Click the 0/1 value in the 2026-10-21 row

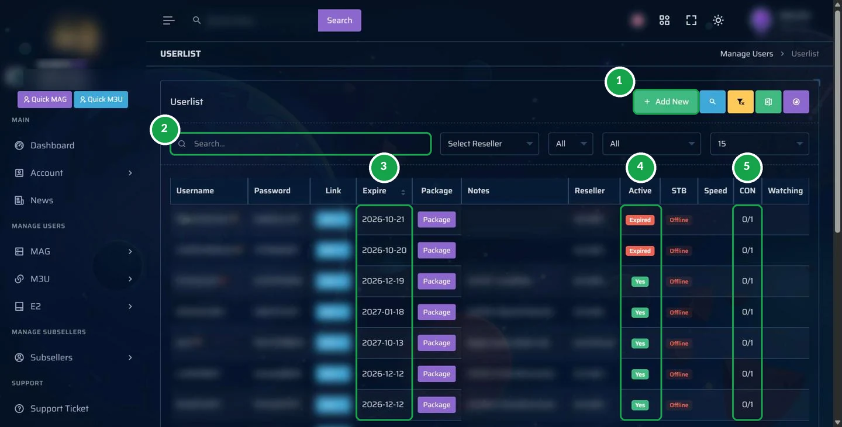[x=747, y=220]
